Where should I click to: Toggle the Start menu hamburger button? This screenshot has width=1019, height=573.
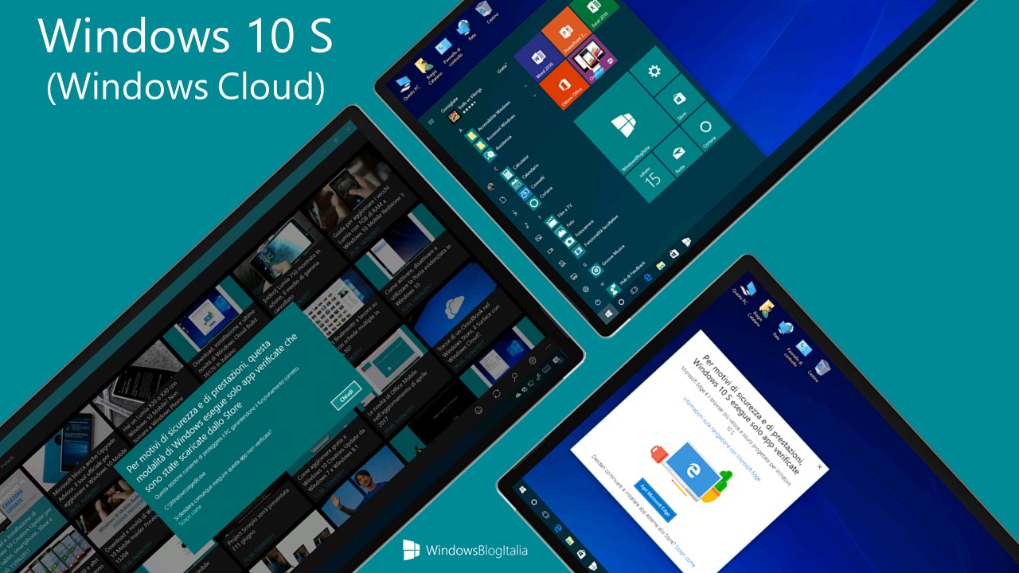pyautogui.click(x=431, y=122)
